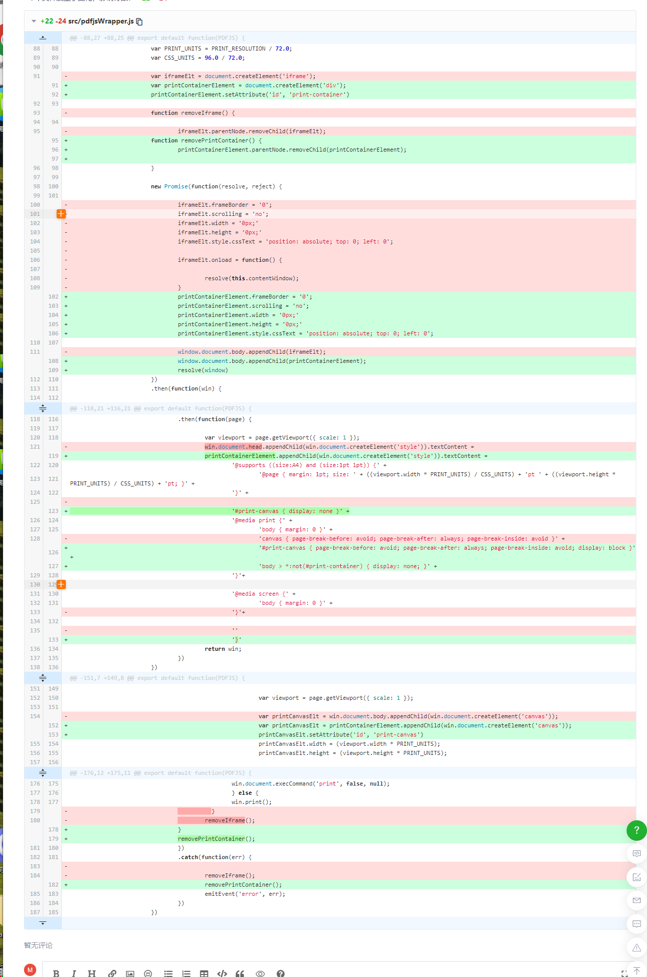Image resolution: width=647 pixels, height=977 pixels.
Task: Expand hidden lines between 114 and 118
Action: (x=43, y=408)
